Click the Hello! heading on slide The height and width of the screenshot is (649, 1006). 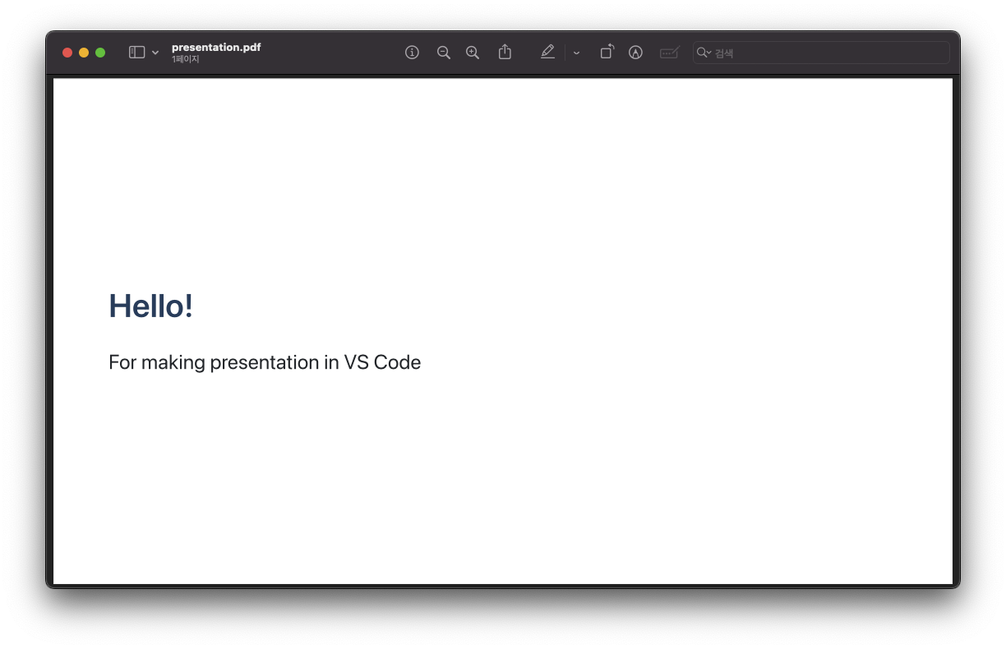151,306
